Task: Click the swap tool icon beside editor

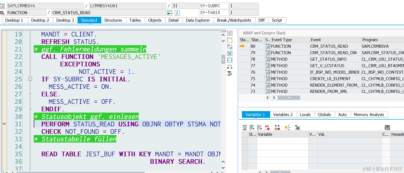Action: pos(230,47)
